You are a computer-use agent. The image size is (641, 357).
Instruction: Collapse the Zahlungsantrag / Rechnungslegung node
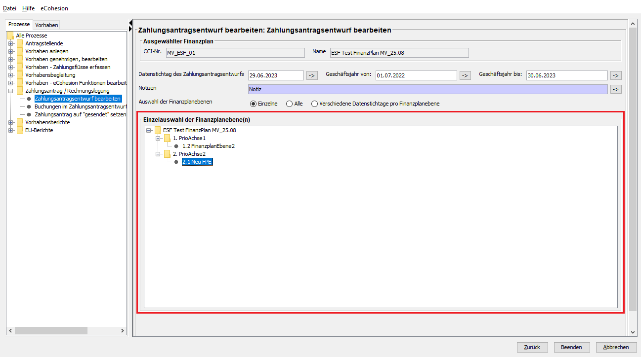point(10,91)
